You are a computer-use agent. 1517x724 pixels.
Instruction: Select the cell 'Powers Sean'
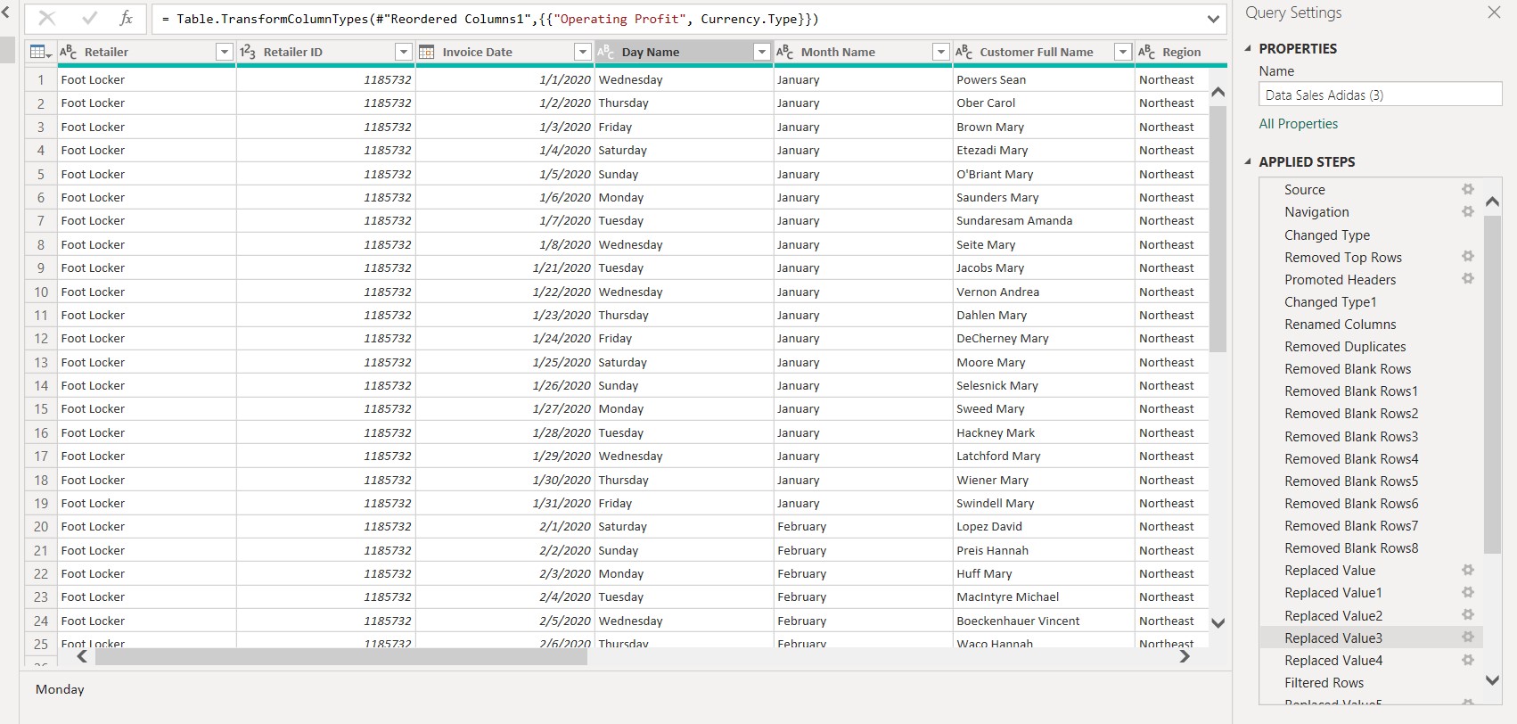[x=1043, y=79]
